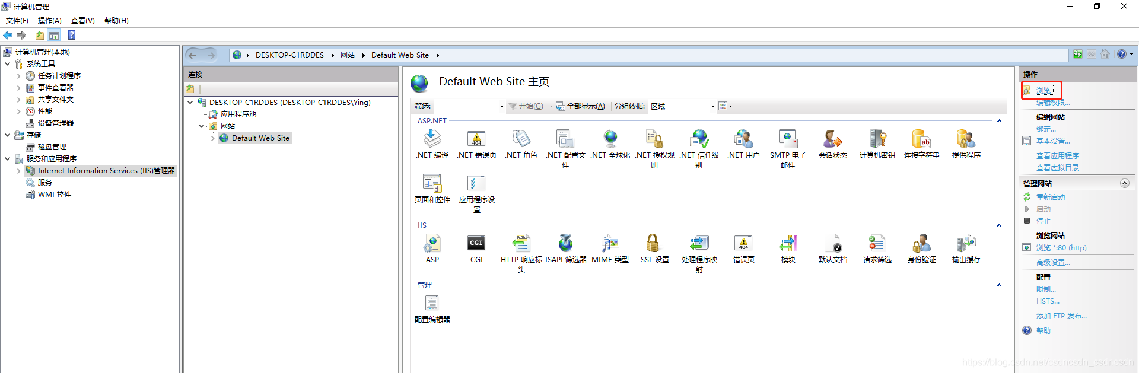The width and height of the screenshot is (1139, 373).
Task: Open the 模块 icon
Action: click(788, 243)
